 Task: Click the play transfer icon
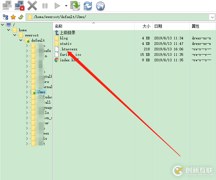tap(57, 6)
